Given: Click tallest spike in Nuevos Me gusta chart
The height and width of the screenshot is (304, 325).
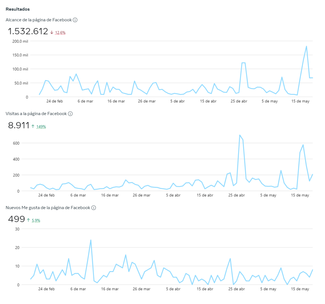Looking at the screenshot, I should (x=91, y=240).
